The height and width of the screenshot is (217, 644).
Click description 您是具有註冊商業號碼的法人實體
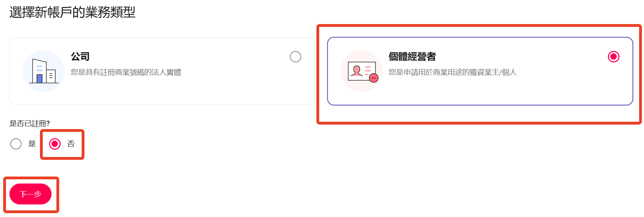pos(126,72)
